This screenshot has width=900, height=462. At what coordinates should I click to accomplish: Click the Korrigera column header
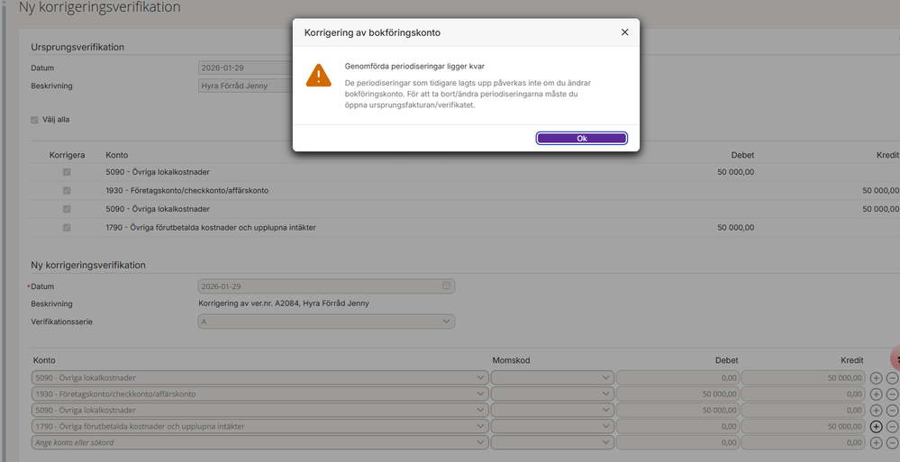[x=68, y=155]
